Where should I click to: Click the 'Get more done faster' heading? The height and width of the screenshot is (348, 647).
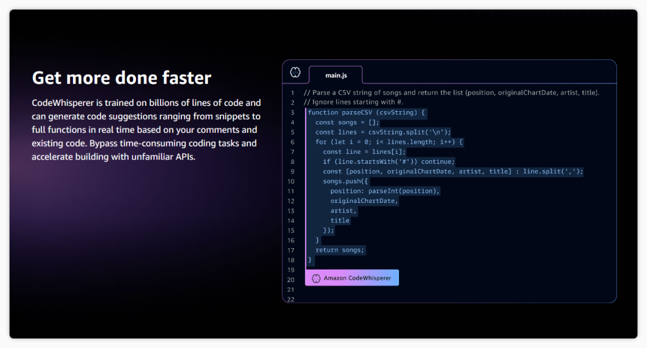[x=122, y=77]
